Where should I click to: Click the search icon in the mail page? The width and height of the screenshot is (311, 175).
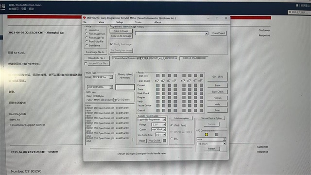(290, 12)
